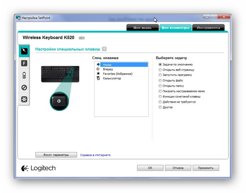Click the calculator icon beside Калькулятор
This screenshot has height=193, width=246.
(x=98, y=78)
